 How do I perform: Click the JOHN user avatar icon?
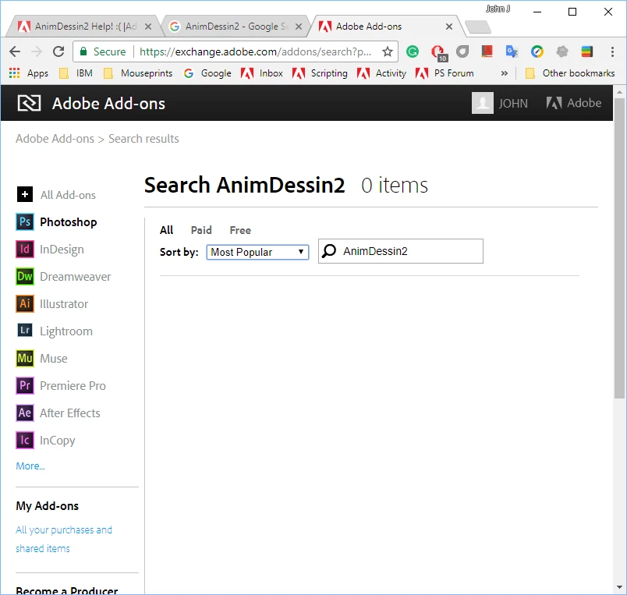[x=483, y=103]
